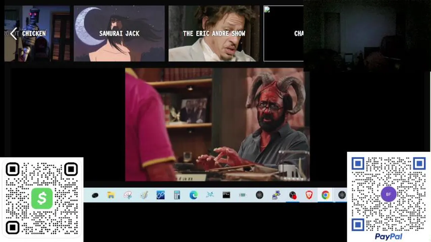This screenshot has height=242, width=431.
Task: Open the light-blue jet icon in taskbar
Action: click(210, 195)
